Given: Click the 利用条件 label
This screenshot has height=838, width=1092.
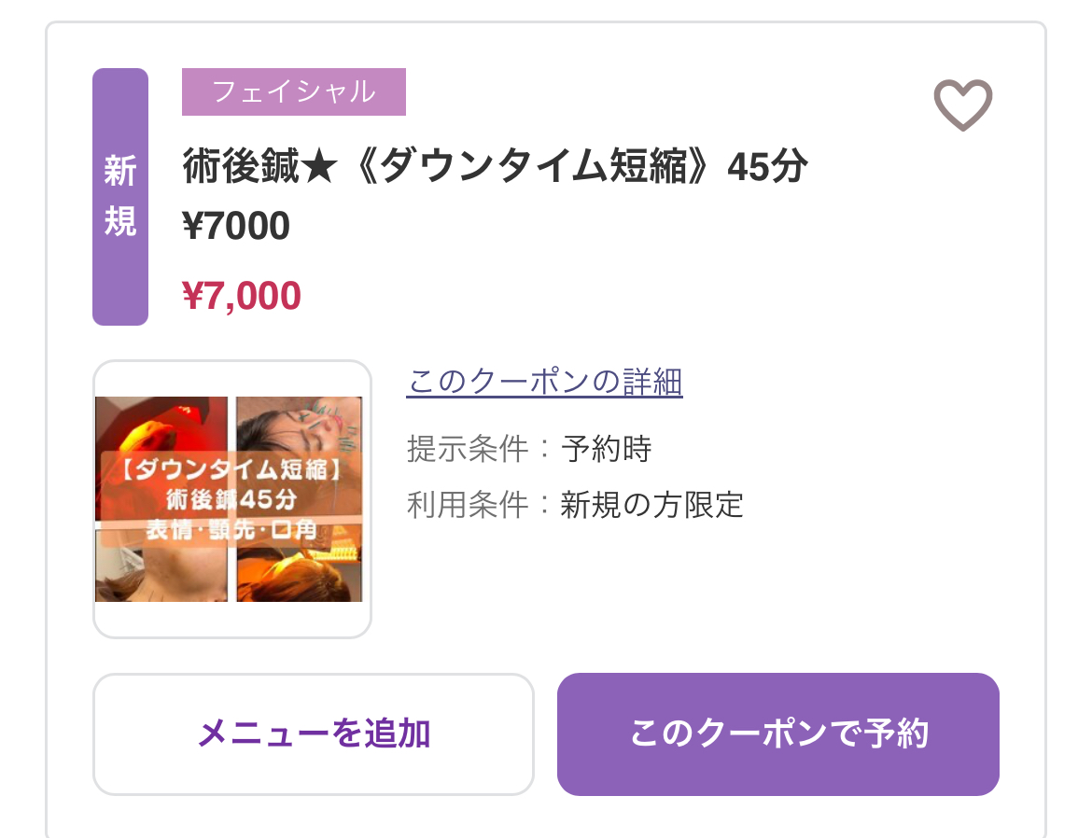Looking at the screenshot, I should tap(468, 505).
